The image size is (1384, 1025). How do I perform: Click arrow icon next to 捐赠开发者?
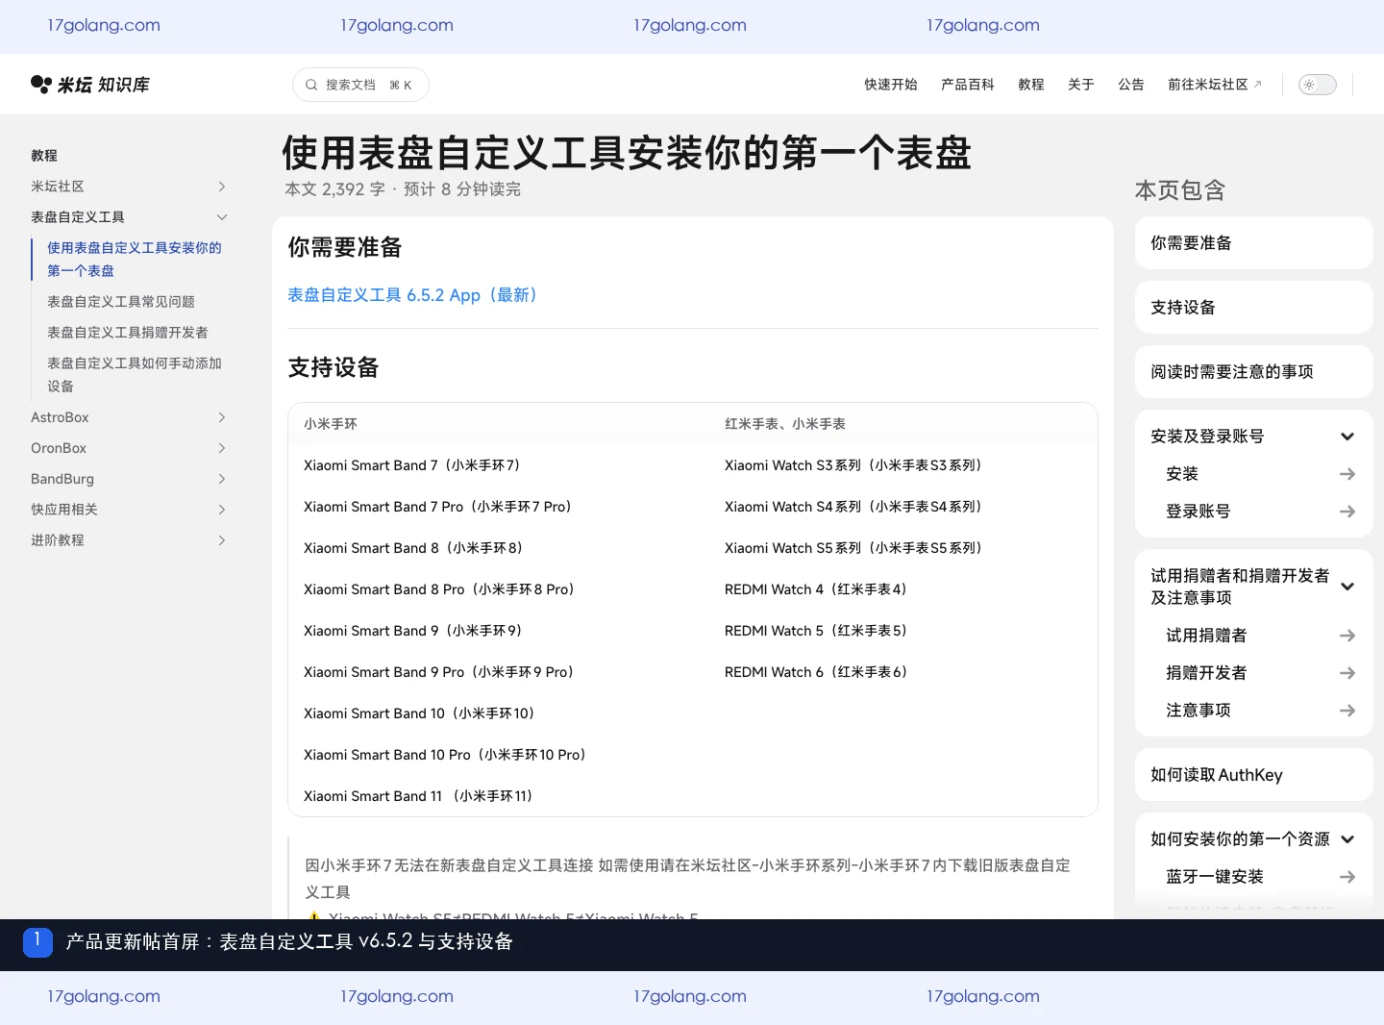[x=1347, y=673]
